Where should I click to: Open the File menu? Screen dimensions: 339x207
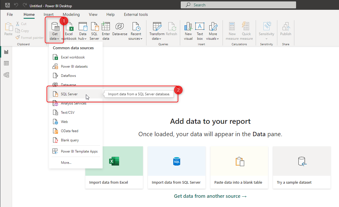pos(10,14)
